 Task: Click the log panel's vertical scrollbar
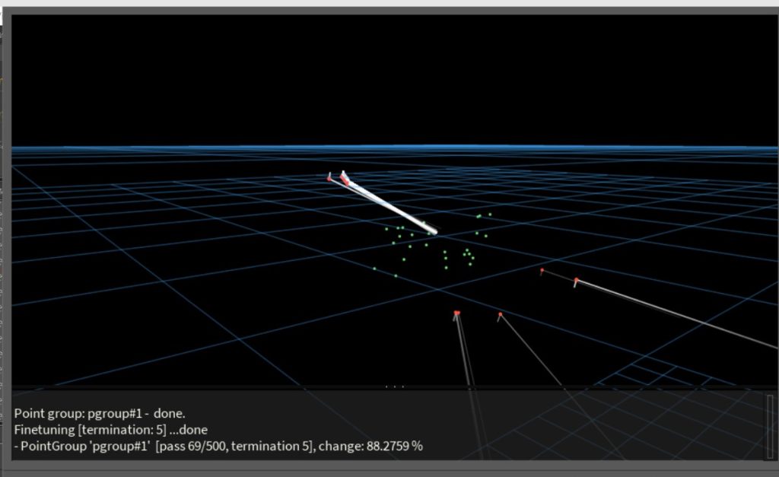point(771,426)
